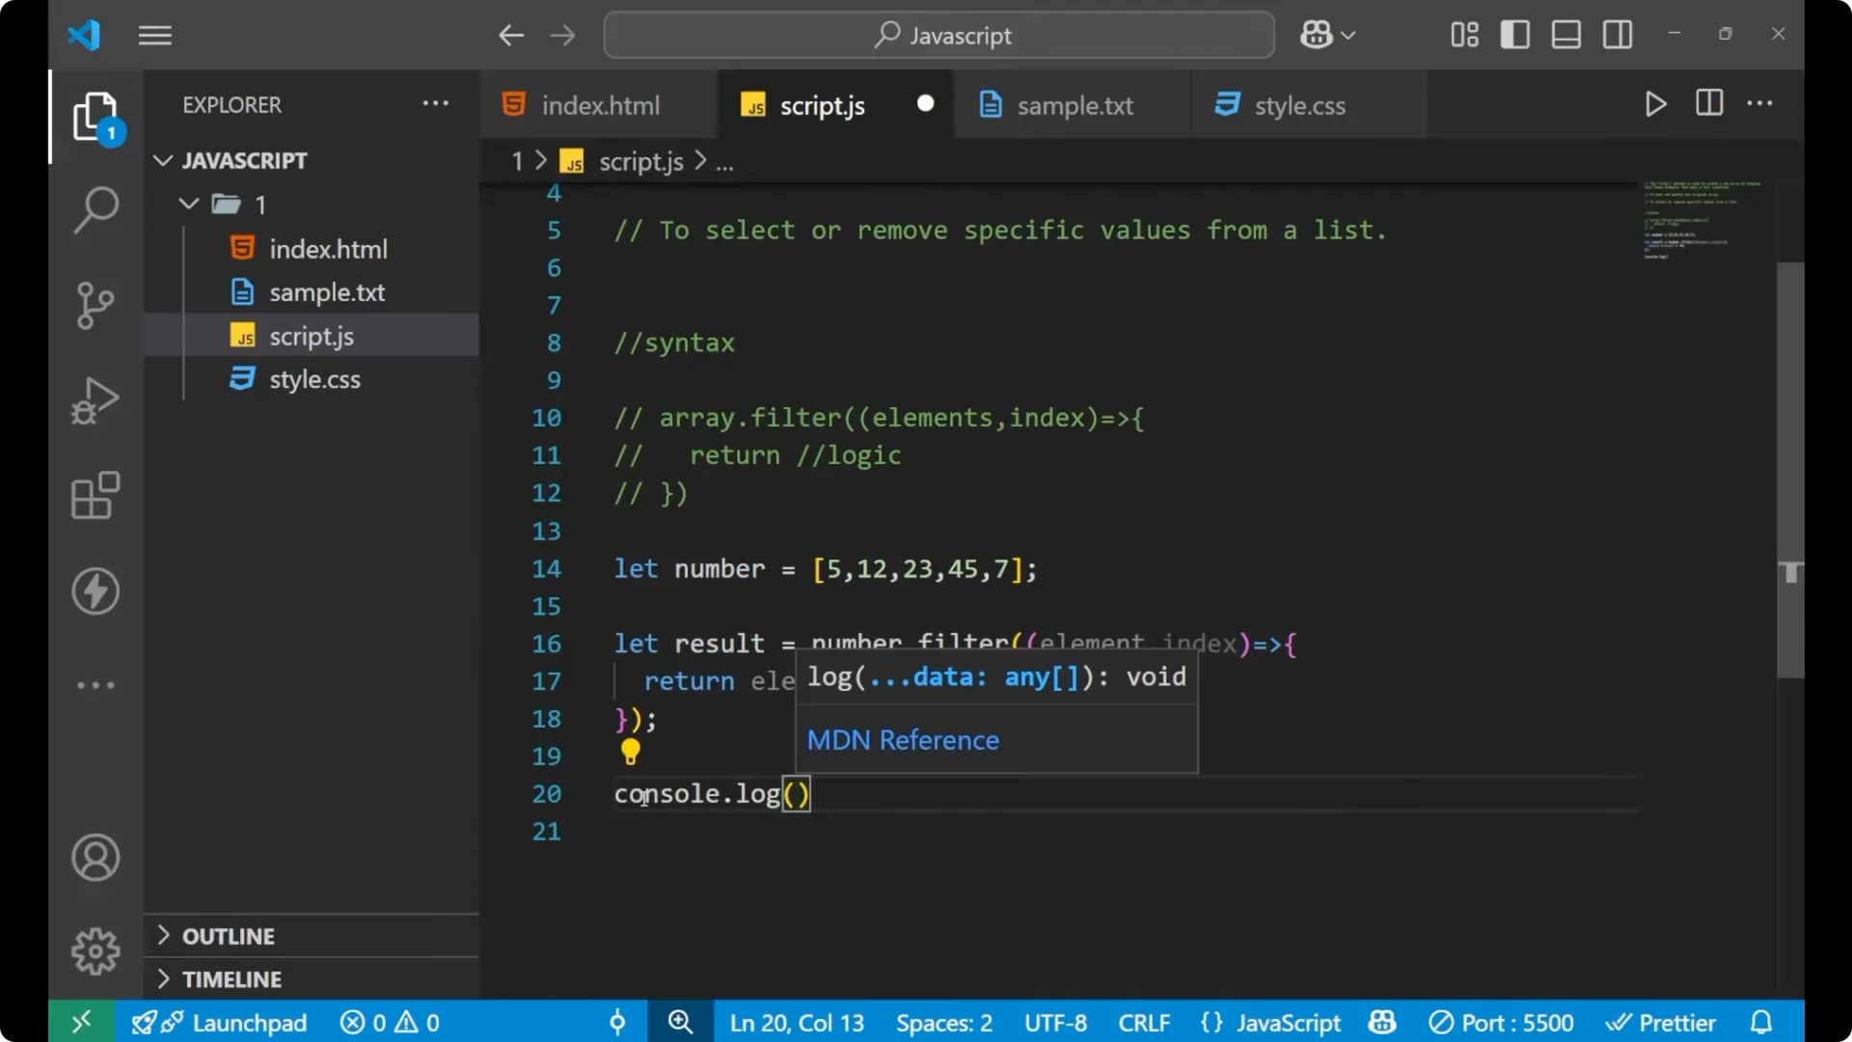Open the notifications bell
Screen dimensions: 1852x1042
pyautogui.click(x=1761, y=1022)
